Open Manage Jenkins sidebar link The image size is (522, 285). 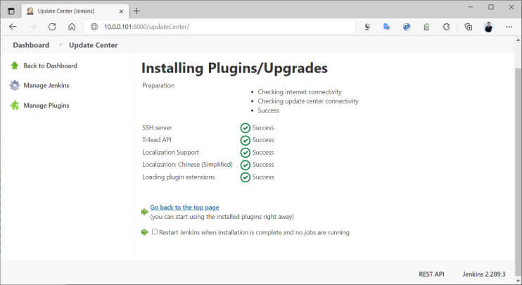(x=46, y=86)
